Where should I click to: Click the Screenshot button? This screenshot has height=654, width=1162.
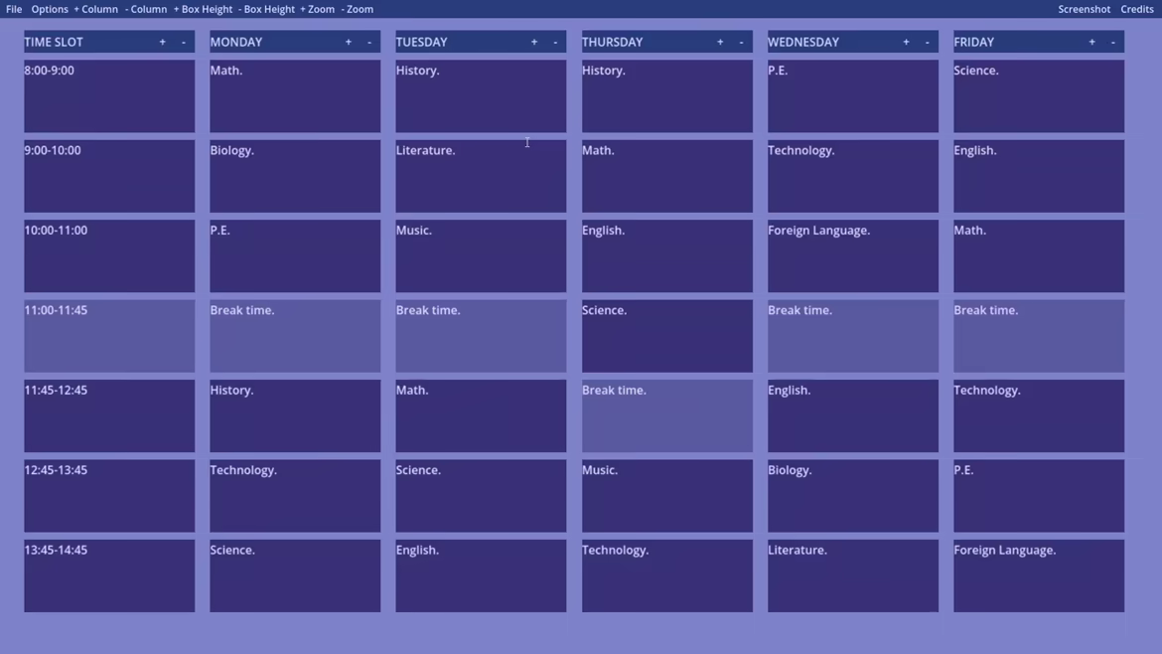coord(1085,9)
